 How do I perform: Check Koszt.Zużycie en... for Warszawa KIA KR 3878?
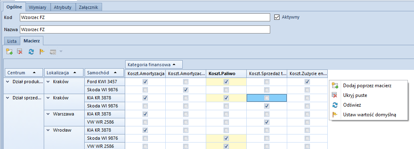[x=307, y=114]
